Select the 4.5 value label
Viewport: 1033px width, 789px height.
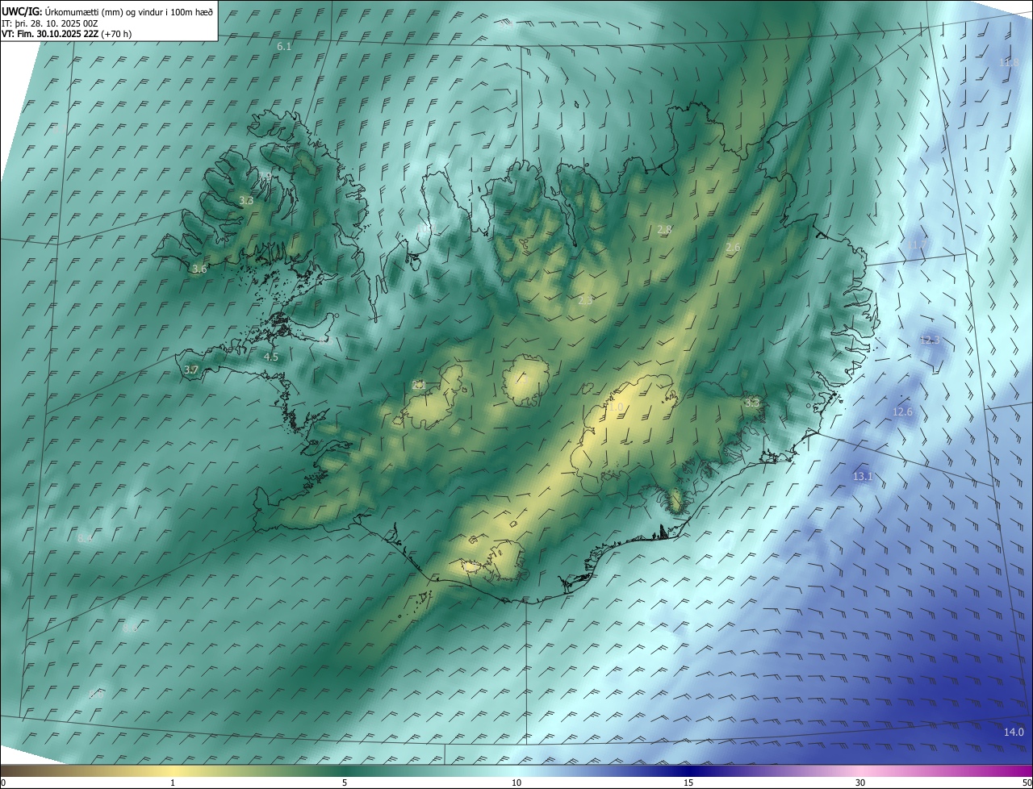coord(271,357)
